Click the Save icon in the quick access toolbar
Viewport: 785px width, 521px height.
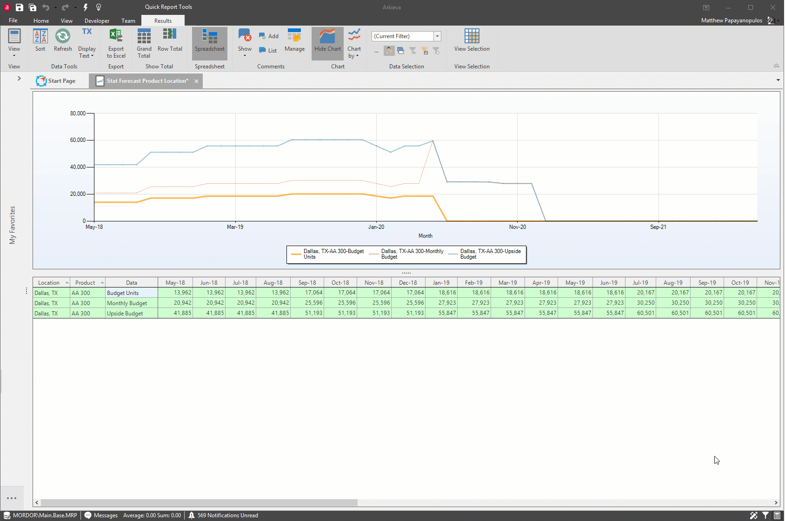coord(20,7)
